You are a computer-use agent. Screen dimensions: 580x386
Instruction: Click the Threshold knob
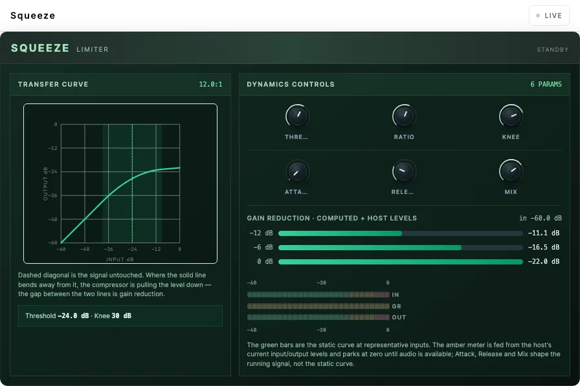(296, 116)
